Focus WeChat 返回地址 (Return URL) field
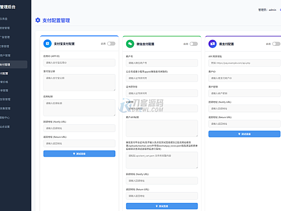 (162, 196)
